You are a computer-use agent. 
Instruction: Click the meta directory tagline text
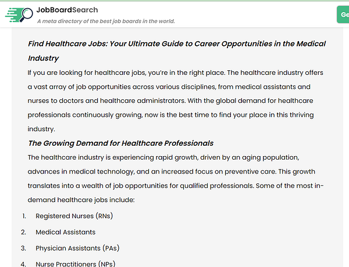click(106, 21)
